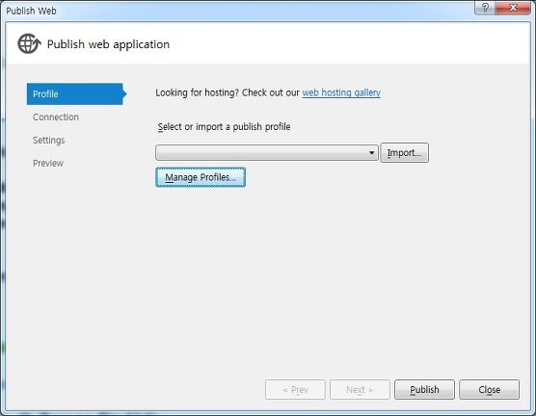Click the Import... button
The width and height of the screenshot is (536, 416).
[404, 153]
